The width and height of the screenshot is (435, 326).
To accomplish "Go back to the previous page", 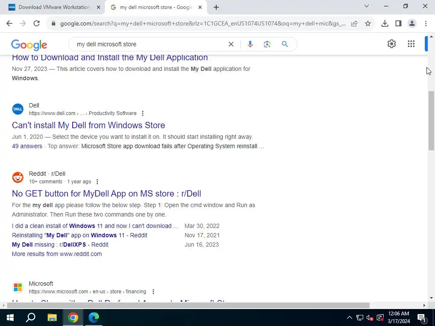I will (x=9, y=24).
